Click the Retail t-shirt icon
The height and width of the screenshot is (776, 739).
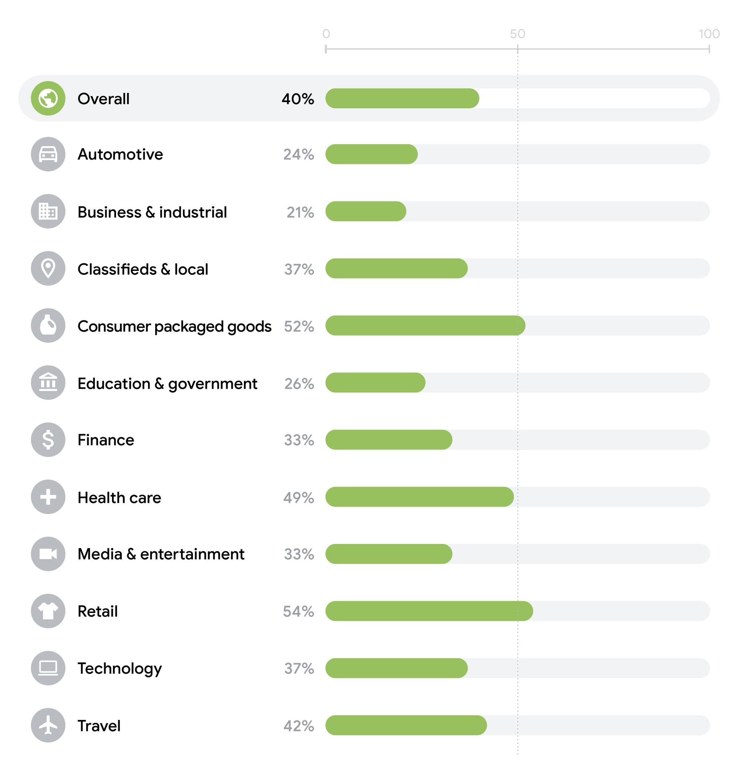click(x=48, y=611)
